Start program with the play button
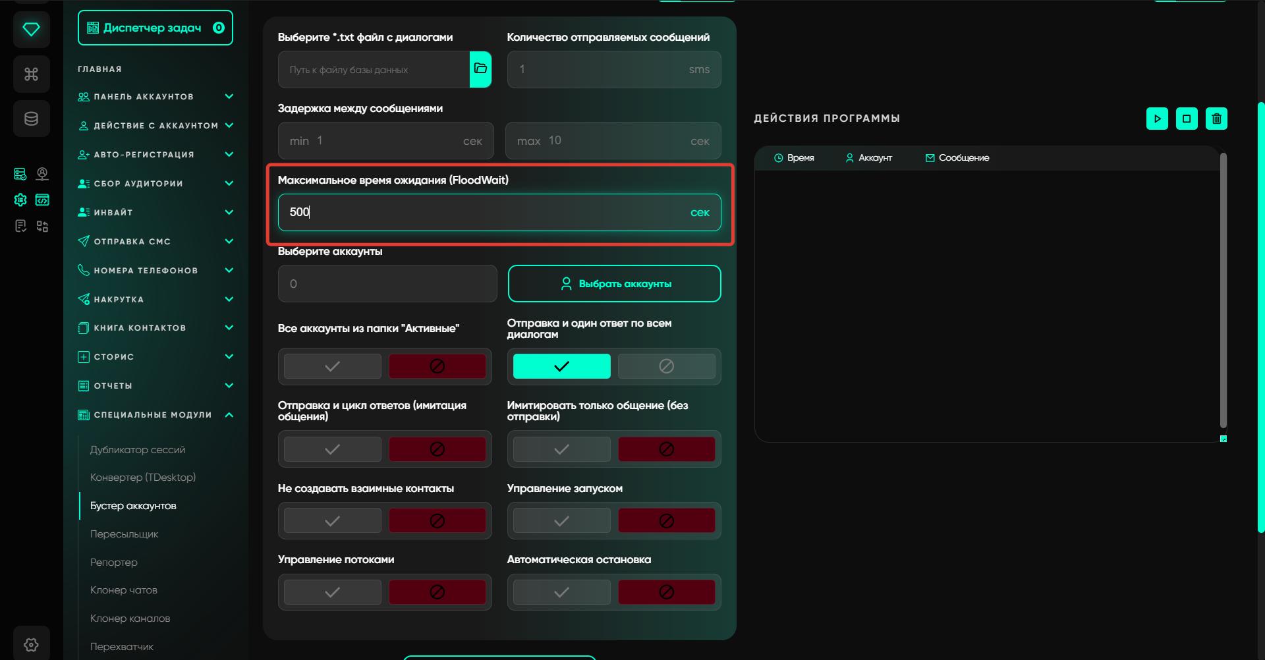1265x660 pixels. (1157, 119)
